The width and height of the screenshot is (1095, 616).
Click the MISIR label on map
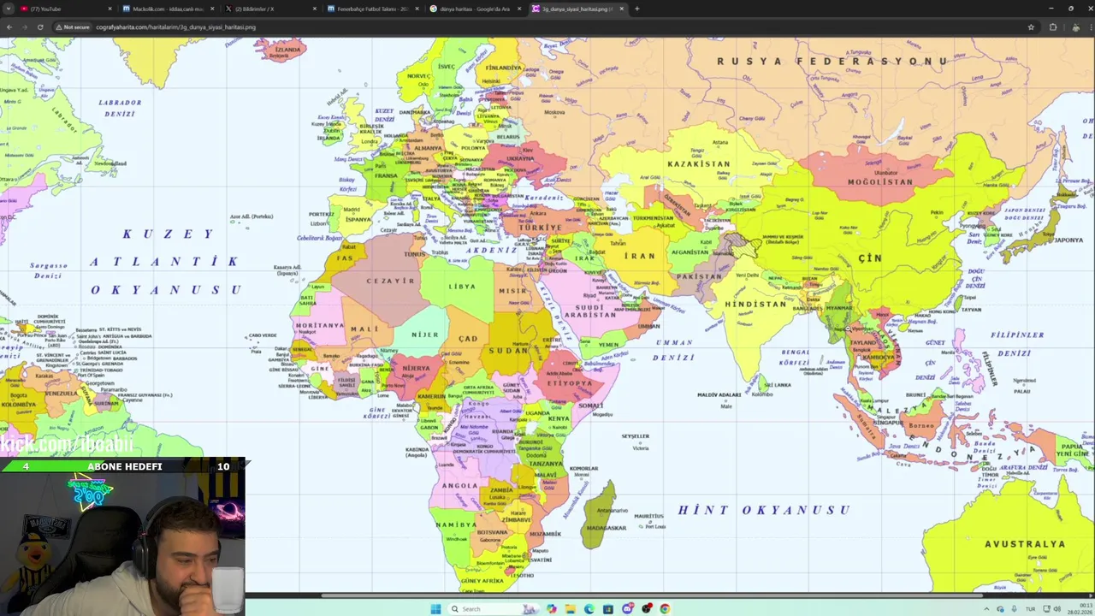pos(513,291)
